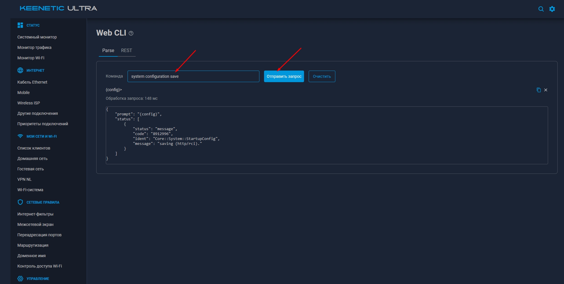The height and width of the screenshot is (284, 564).
Task: Click the Статус dashboard icon
Action: [20, 25]
